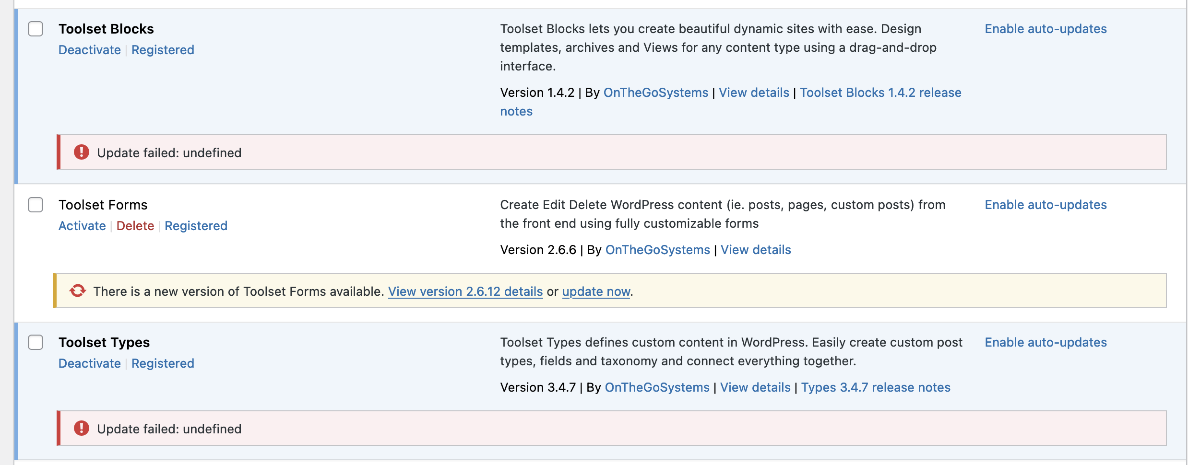
Task: Click the 'Version 1.4.2' text
Action: 537,93
